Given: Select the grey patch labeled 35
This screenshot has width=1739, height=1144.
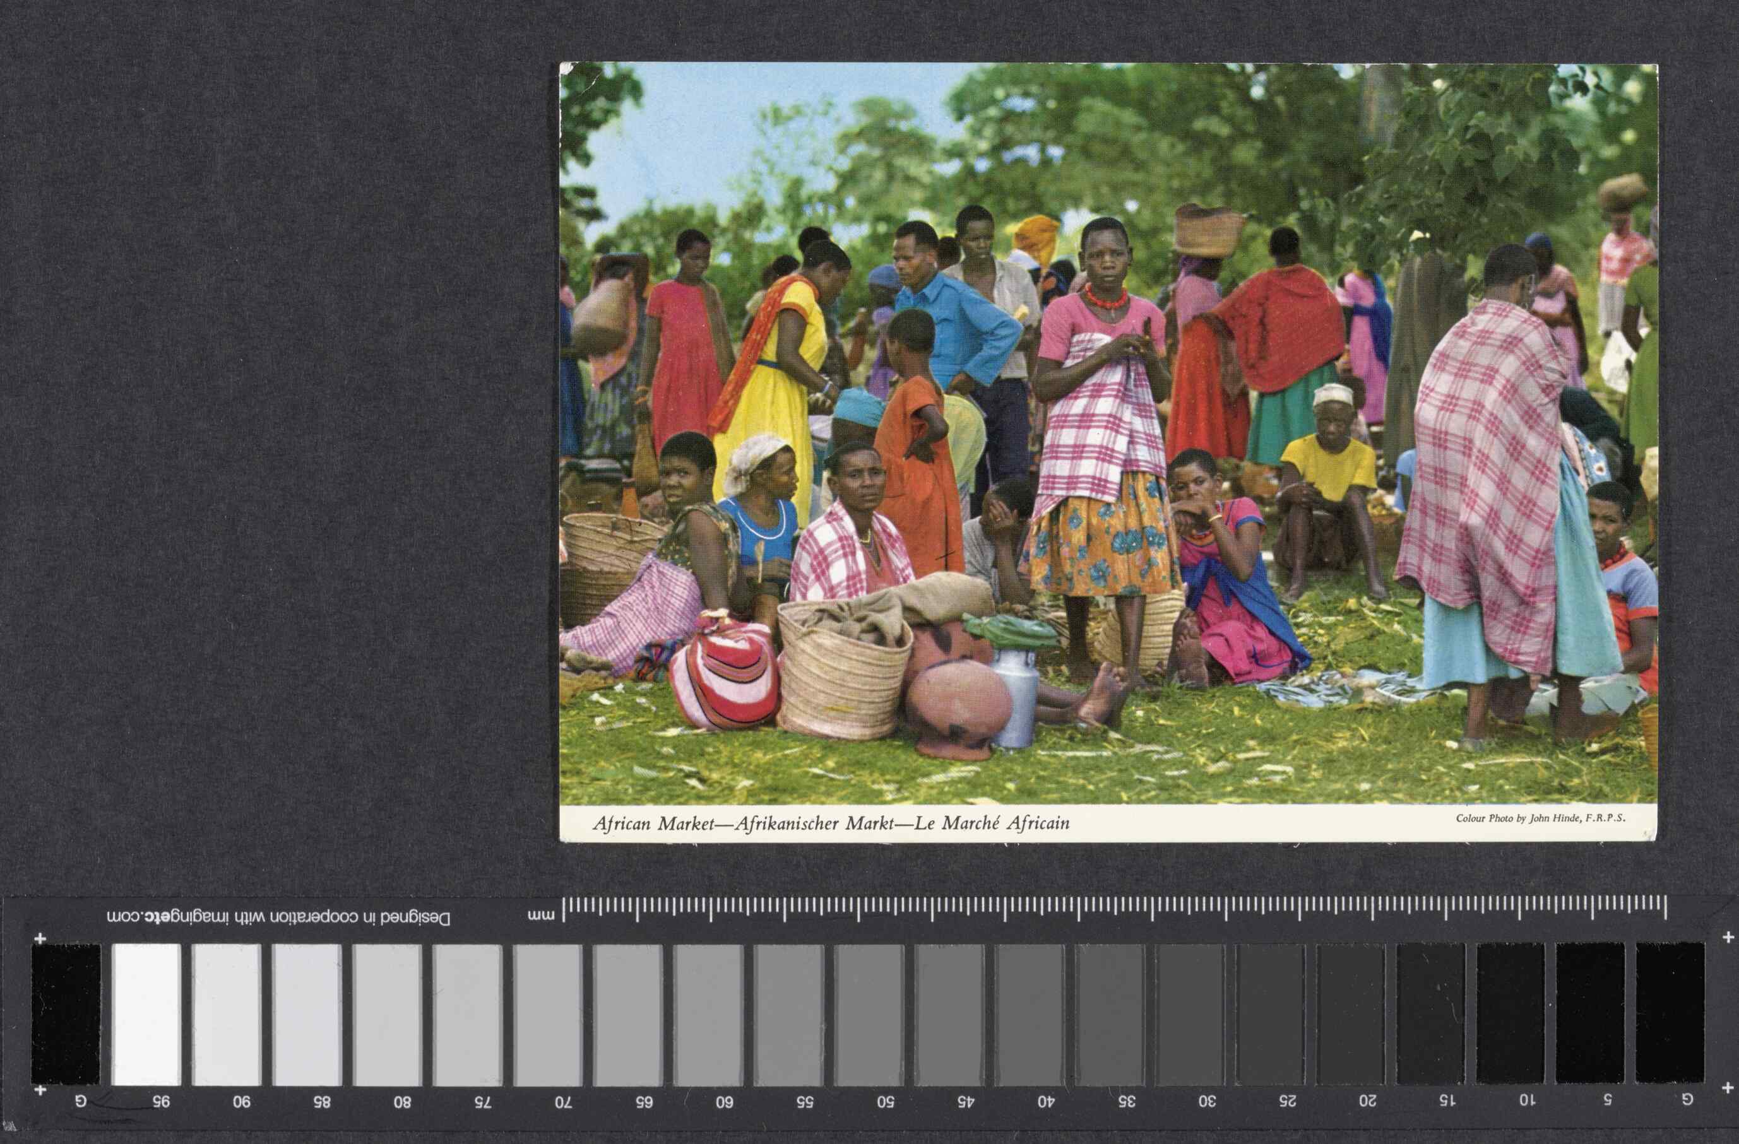Looking at the screenshot, I should coord(1110,1014).
